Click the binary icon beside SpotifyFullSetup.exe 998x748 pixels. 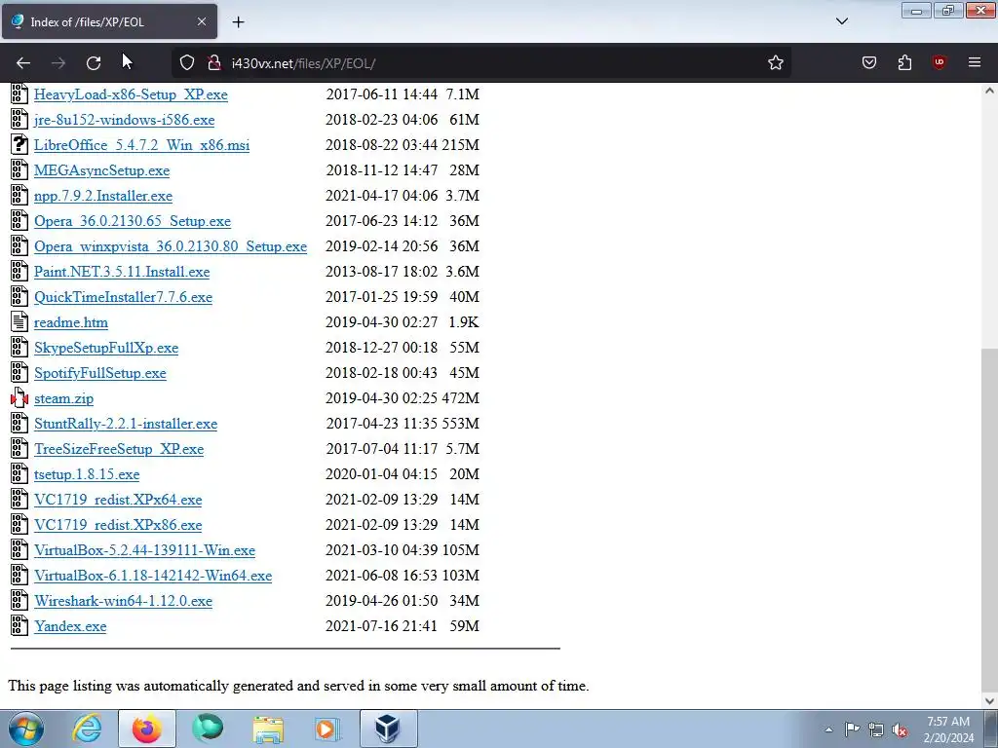19,373
